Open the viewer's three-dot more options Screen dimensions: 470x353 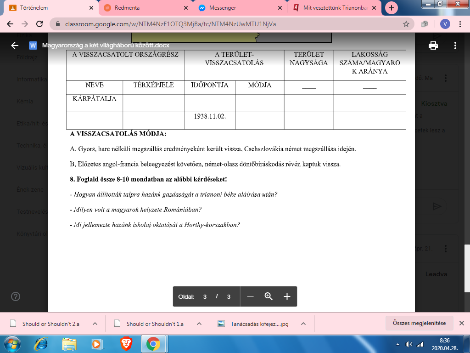(x=455, y=45)
